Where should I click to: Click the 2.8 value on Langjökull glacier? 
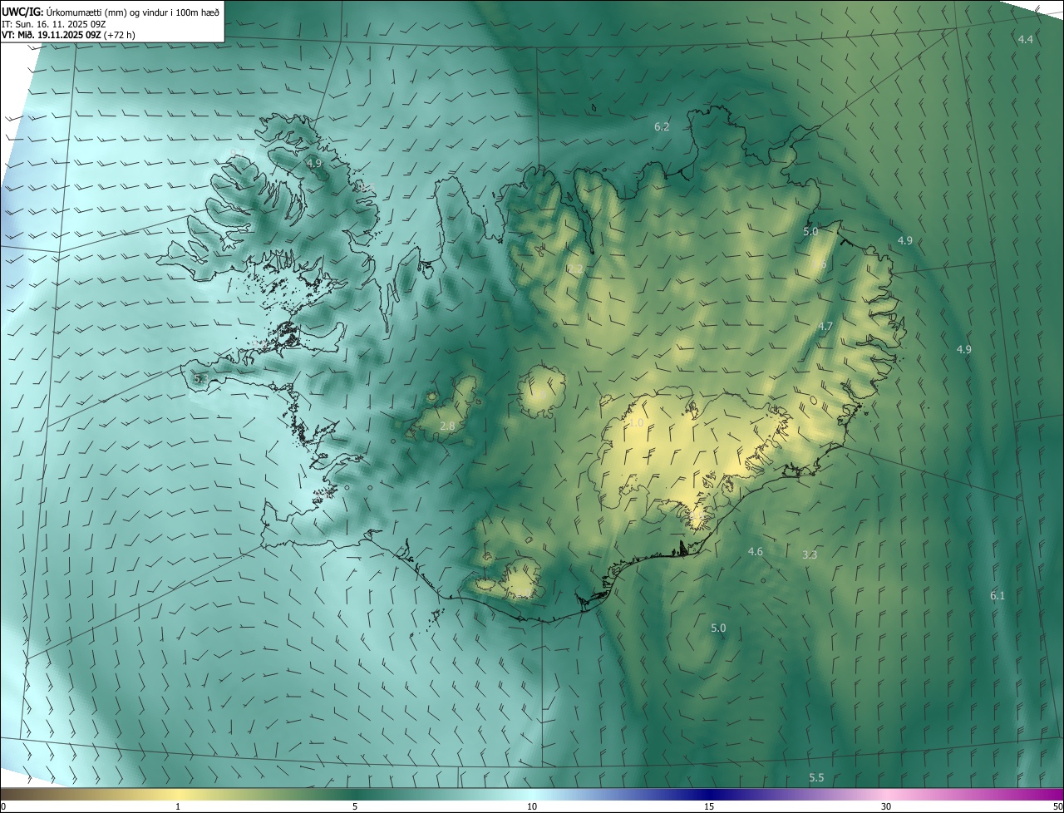tap(447, 426)
